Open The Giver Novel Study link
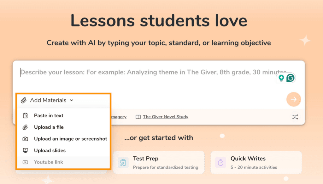 [165, 117]
